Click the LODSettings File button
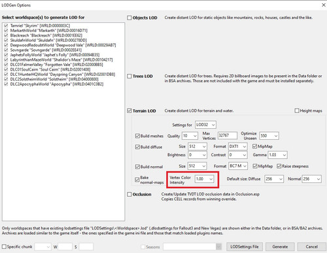Image resolution: width=327 pixels, height=253 pixels. [x=245, y=247]
